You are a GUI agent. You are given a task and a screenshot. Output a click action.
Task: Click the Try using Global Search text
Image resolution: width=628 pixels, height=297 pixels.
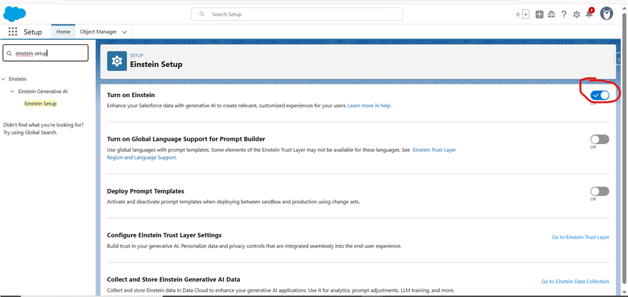[x=30, y=132]
